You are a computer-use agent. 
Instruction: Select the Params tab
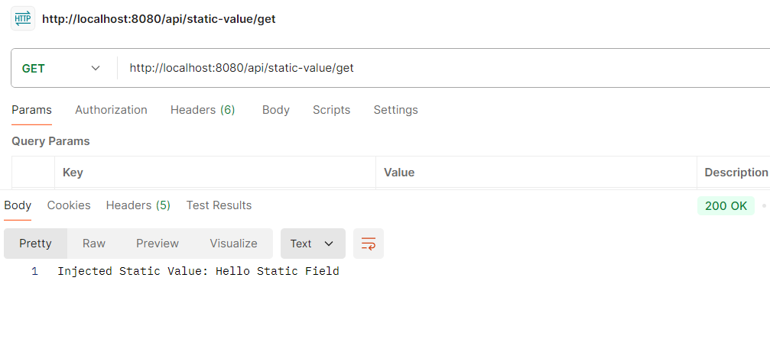pos(31,110)
